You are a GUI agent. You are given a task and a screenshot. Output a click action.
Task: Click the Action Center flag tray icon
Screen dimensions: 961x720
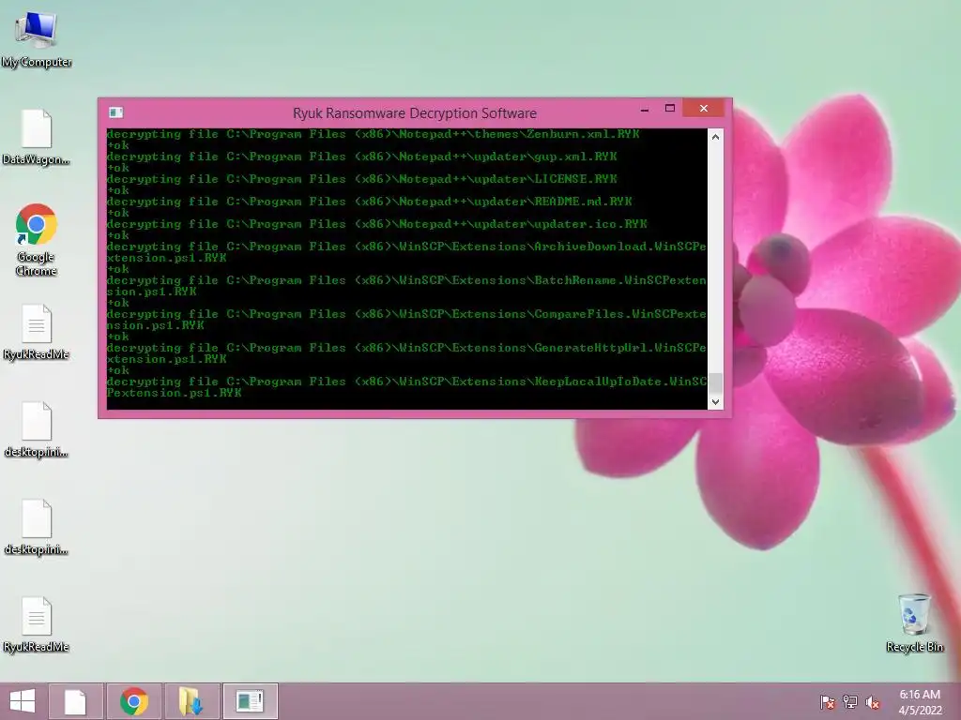pos(828,702)
